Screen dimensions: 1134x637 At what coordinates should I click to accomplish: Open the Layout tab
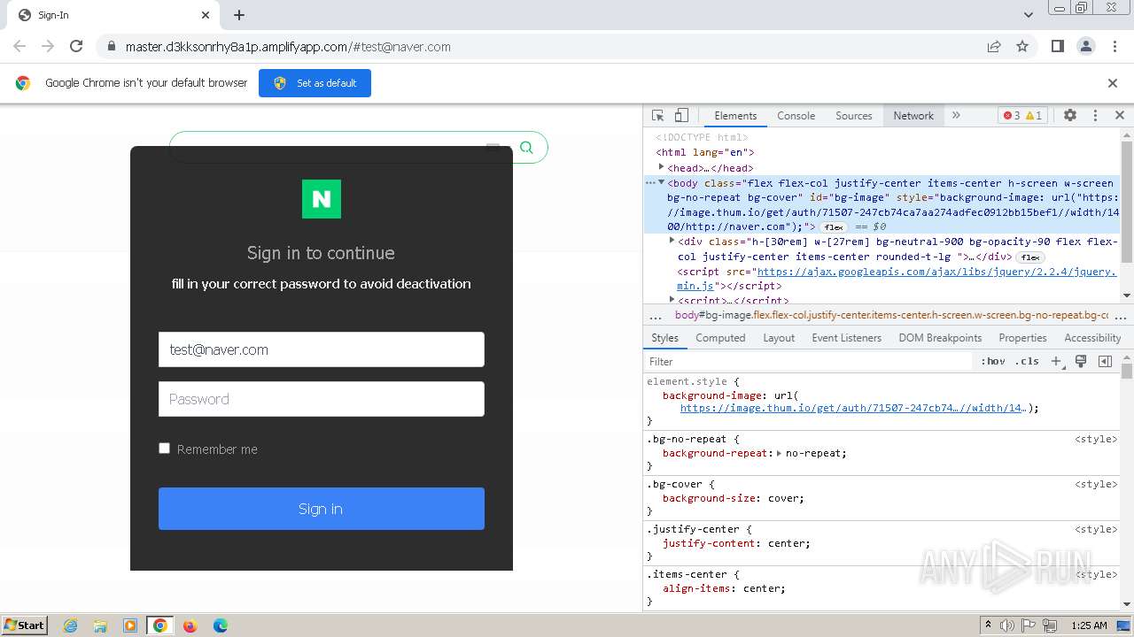pyautogui.click(x=779, y=338)
